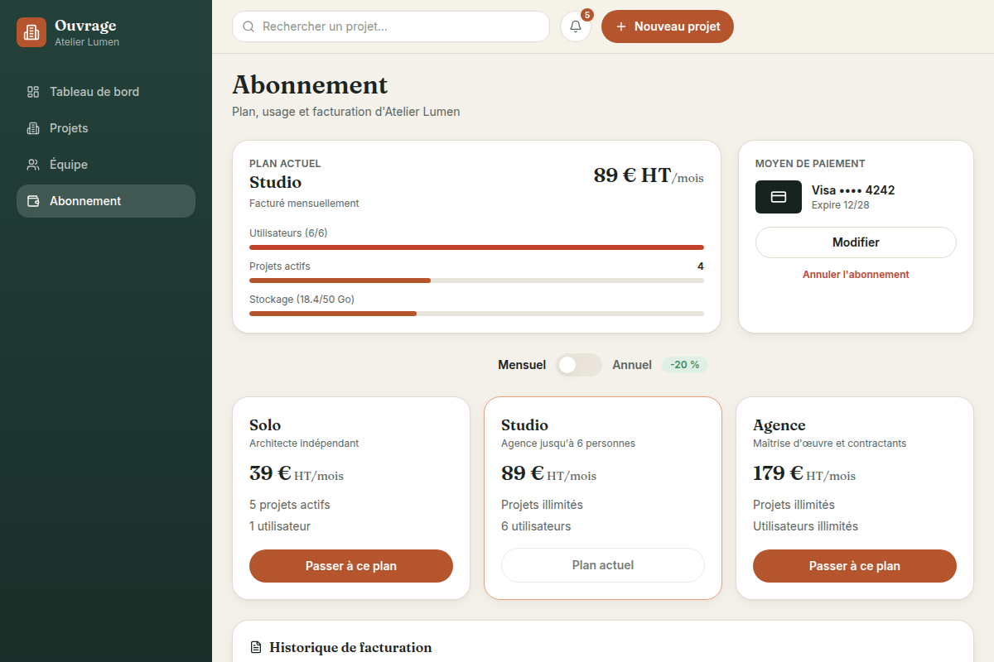
Task: Click the Visa •••• 4242 card text
Action: pos(853,190)
